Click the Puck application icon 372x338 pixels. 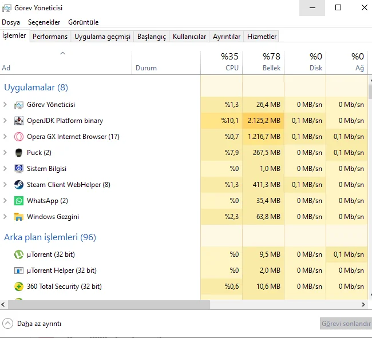tap(19, 153)
